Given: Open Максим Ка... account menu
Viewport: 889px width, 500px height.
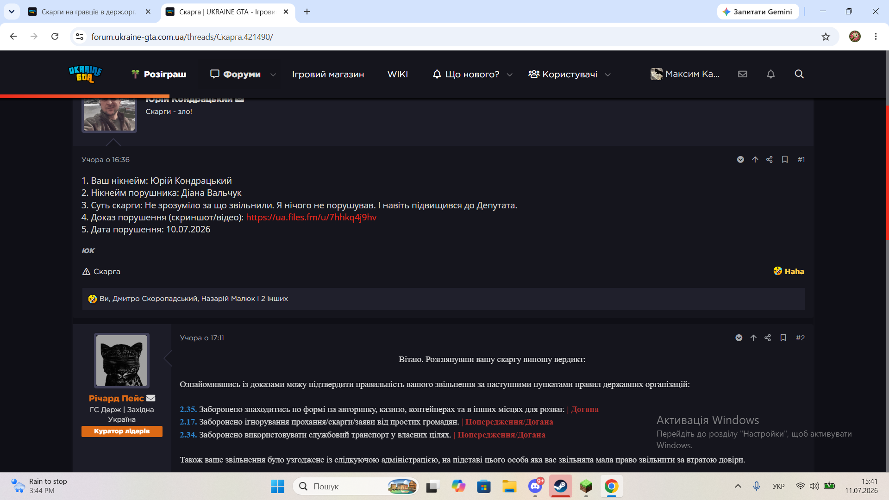Looking at the screenshot, I should (x=685, y=74).
